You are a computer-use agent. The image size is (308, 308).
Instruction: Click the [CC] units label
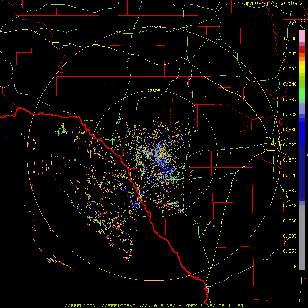tap(292, 24)
